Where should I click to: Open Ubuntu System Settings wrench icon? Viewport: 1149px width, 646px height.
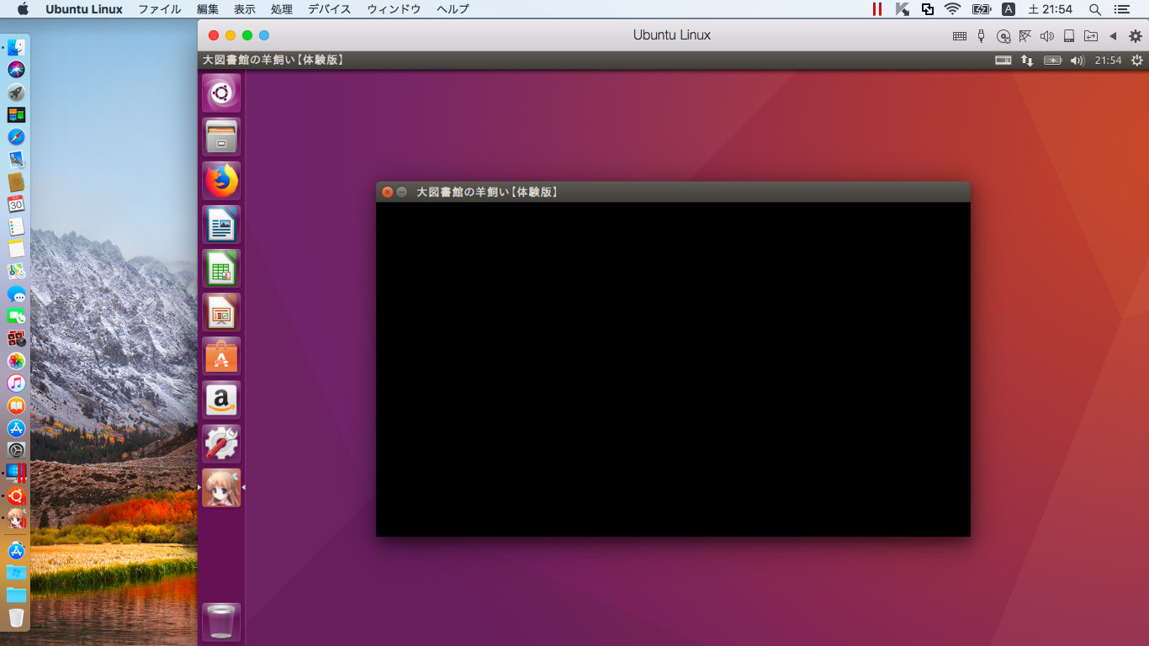tap(221, 443)
